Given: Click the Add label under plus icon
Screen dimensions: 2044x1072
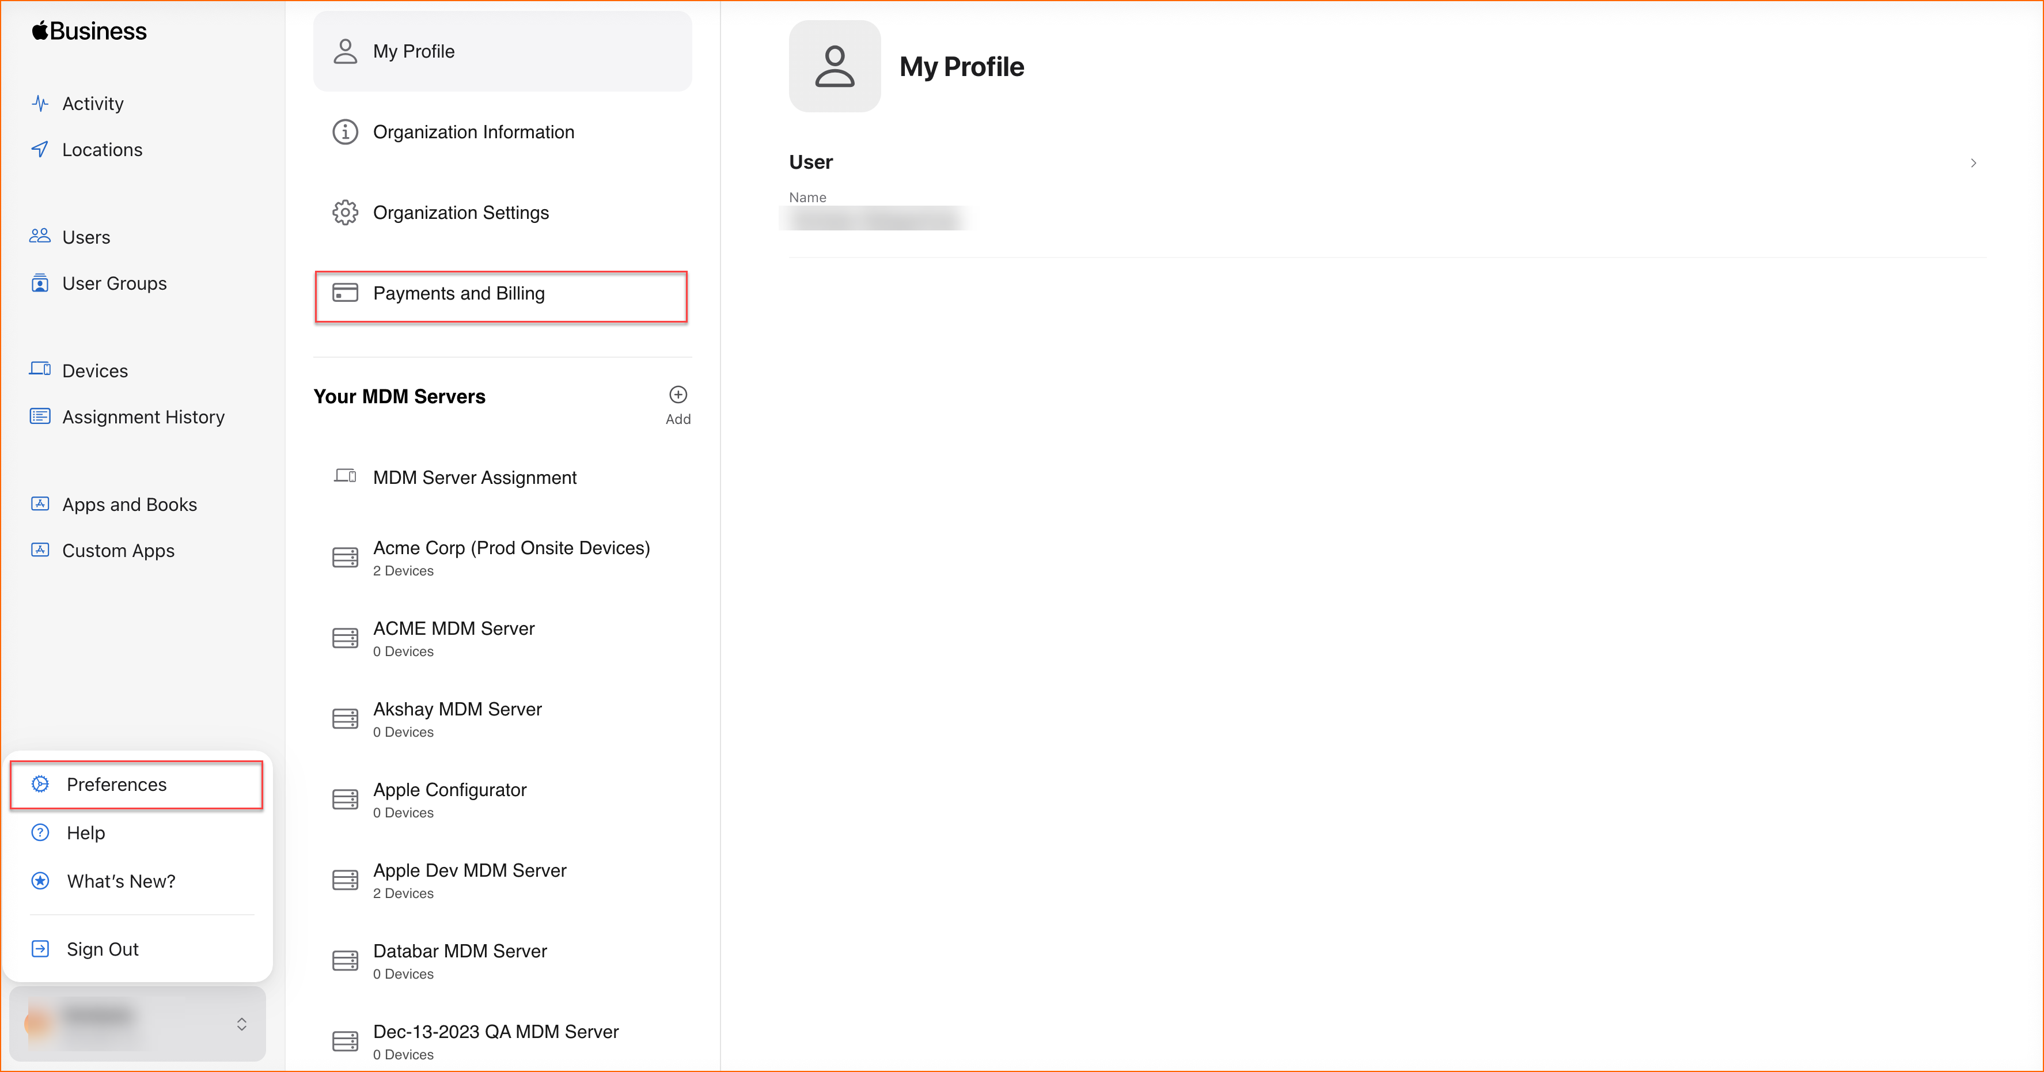Looking at the screenshot, I should (678, 419).
